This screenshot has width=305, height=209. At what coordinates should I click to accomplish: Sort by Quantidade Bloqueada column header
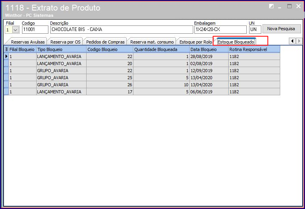click(161, 49)
